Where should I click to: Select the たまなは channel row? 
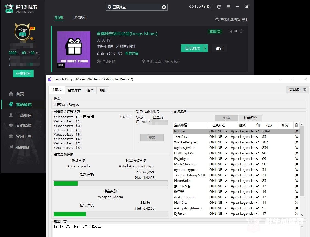(x=236, y=137)
